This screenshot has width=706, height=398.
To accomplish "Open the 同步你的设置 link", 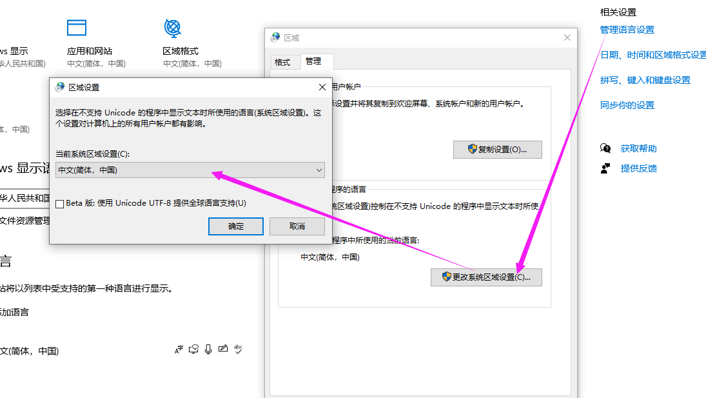I will click(x=627, y=105).
